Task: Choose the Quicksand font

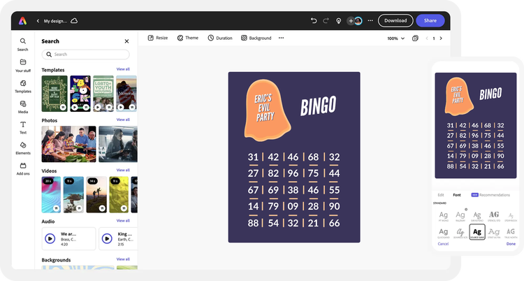Action: point(444,233)
